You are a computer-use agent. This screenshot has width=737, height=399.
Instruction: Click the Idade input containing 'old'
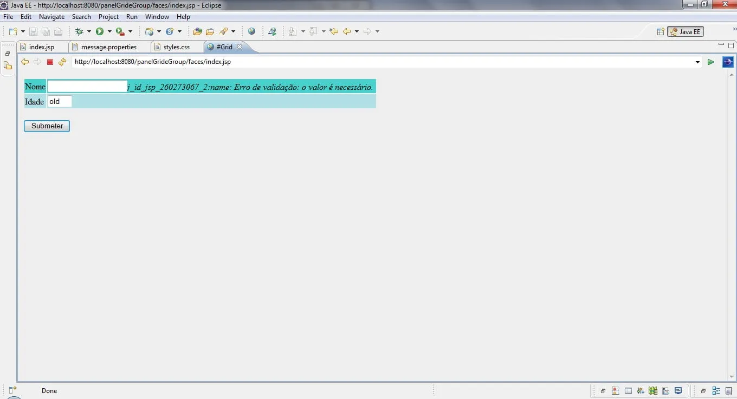[60, 101]
